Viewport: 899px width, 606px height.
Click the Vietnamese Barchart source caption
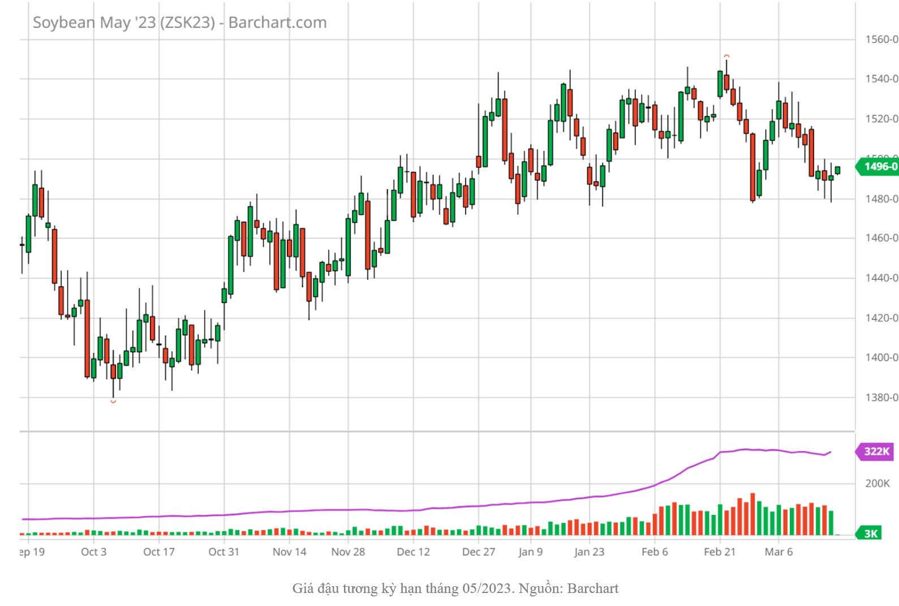click(x=455, y=588)
